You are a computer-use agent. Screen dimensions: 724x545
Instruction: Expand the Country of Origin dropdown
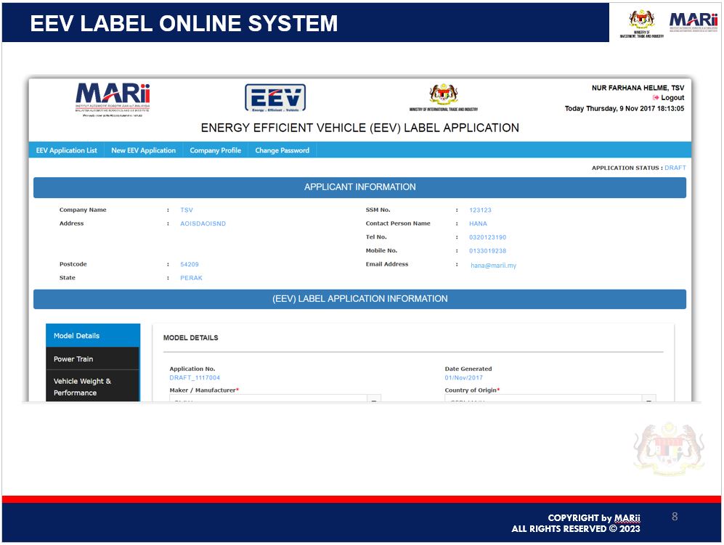point(648,399)
